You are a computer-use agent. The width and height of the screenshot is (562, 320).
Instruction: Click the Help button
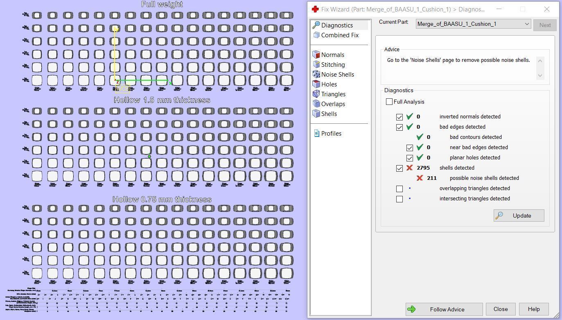[x=533, y=309]
